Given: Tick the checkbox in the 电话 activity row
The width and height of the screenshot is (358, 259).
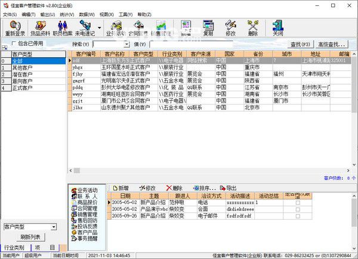Looking at the screenshot, I should click(298, 202).
